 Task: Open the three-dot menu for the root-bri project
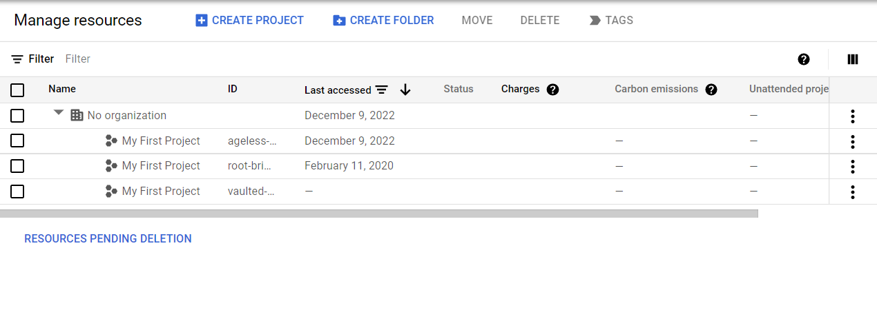pos(853,166)
